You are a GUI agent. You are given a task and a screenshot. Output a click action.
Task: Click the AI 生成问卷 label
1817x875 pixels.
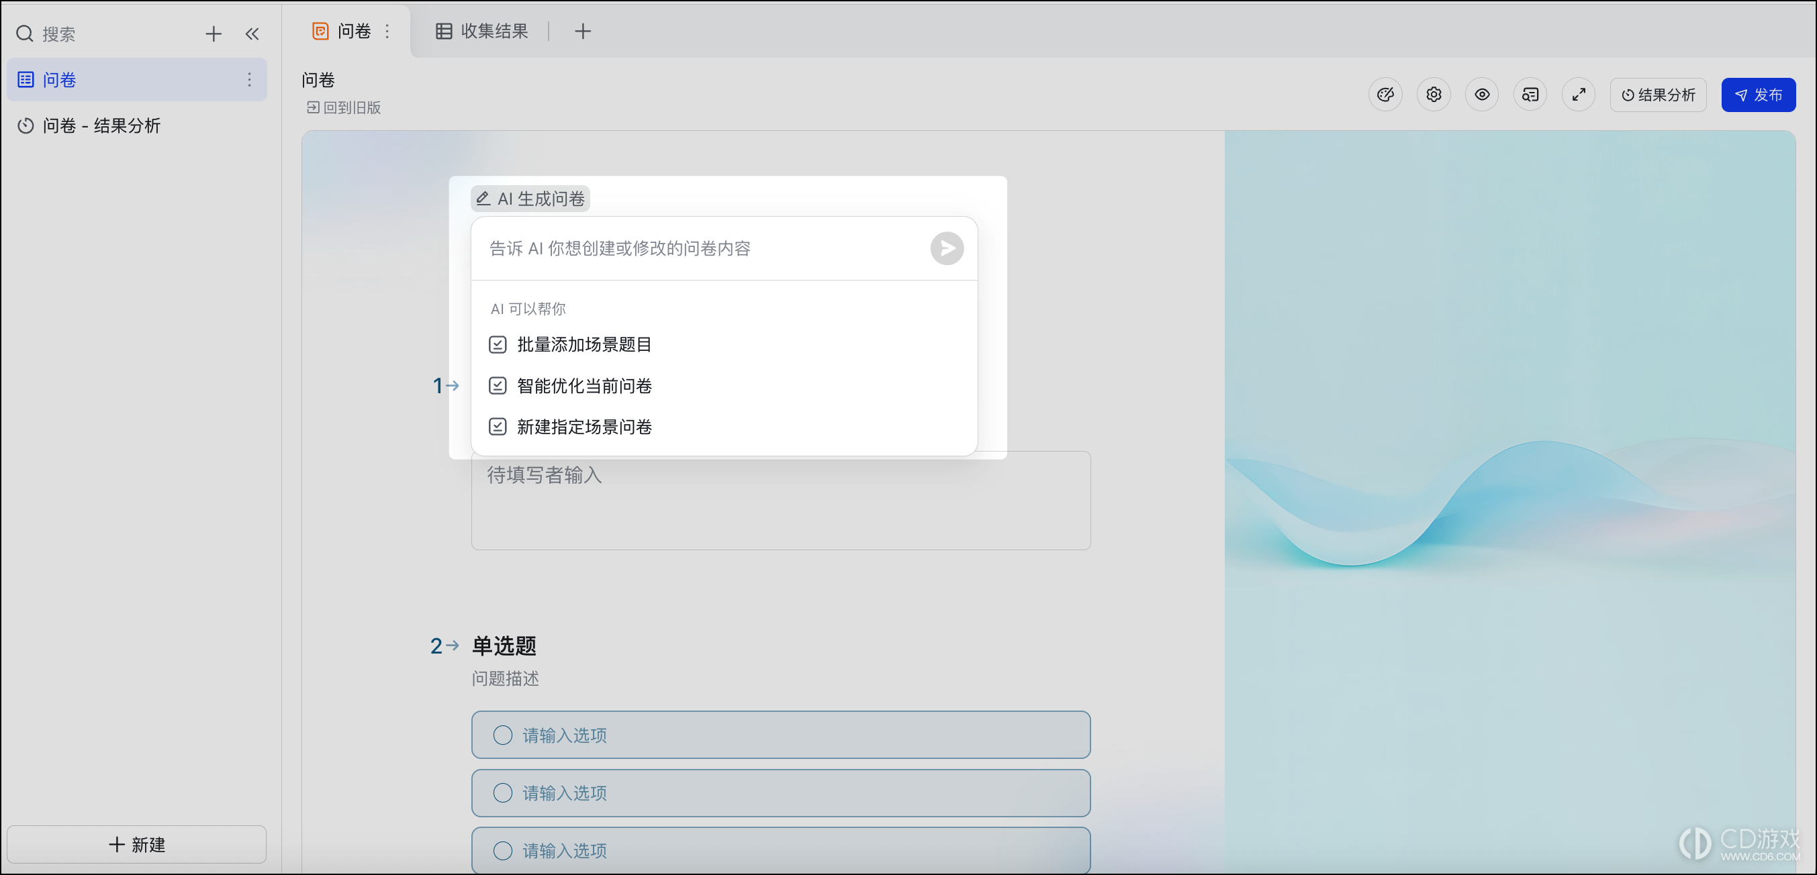[x=530, y=199]
